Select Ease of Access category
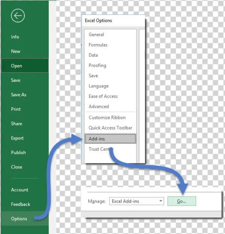Image resolution: width=225 pixels, height=234 pixels. 110,96
